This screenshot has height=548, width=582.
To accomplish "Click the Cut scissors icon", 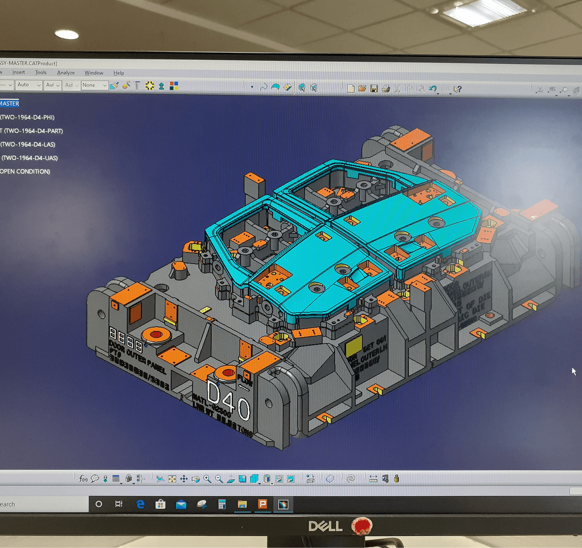I will click(x=397, y=89).
